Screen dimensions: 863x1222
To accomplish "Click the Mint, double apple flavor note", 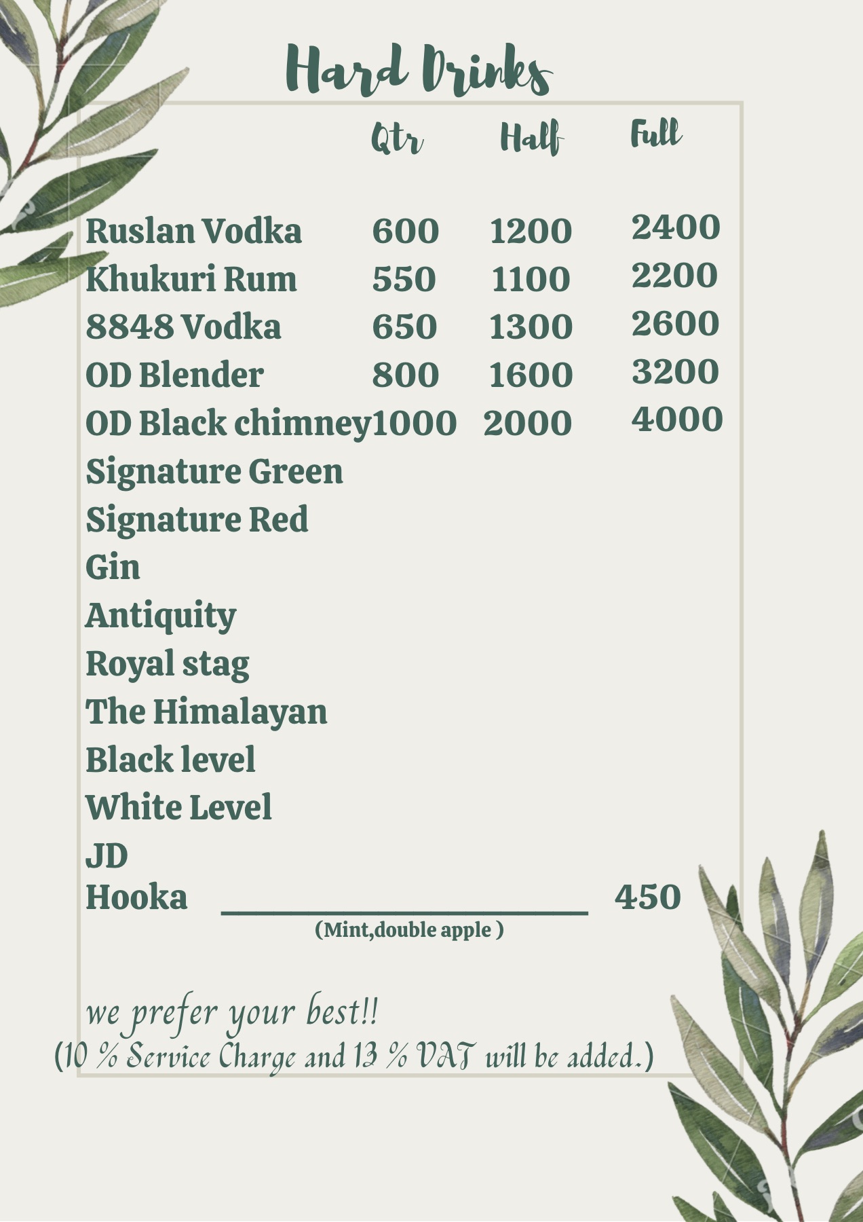I will pos(409,929).
